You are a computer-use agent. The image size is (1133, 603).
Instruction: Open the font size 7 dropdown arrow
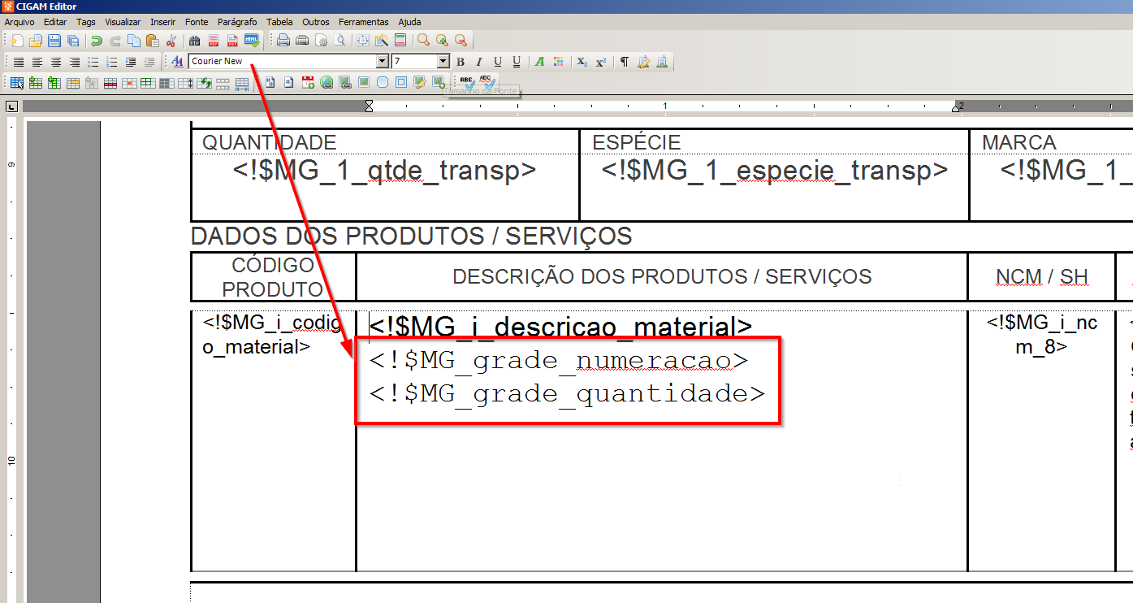point(443,61)
